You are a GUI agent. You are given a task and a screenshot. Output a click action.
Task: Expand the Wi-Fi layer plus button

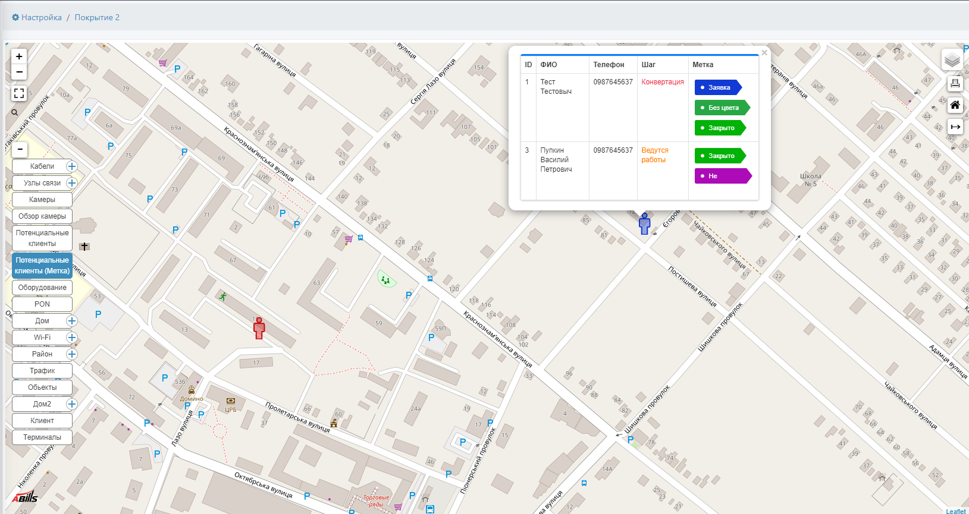(x=72, y=338)
